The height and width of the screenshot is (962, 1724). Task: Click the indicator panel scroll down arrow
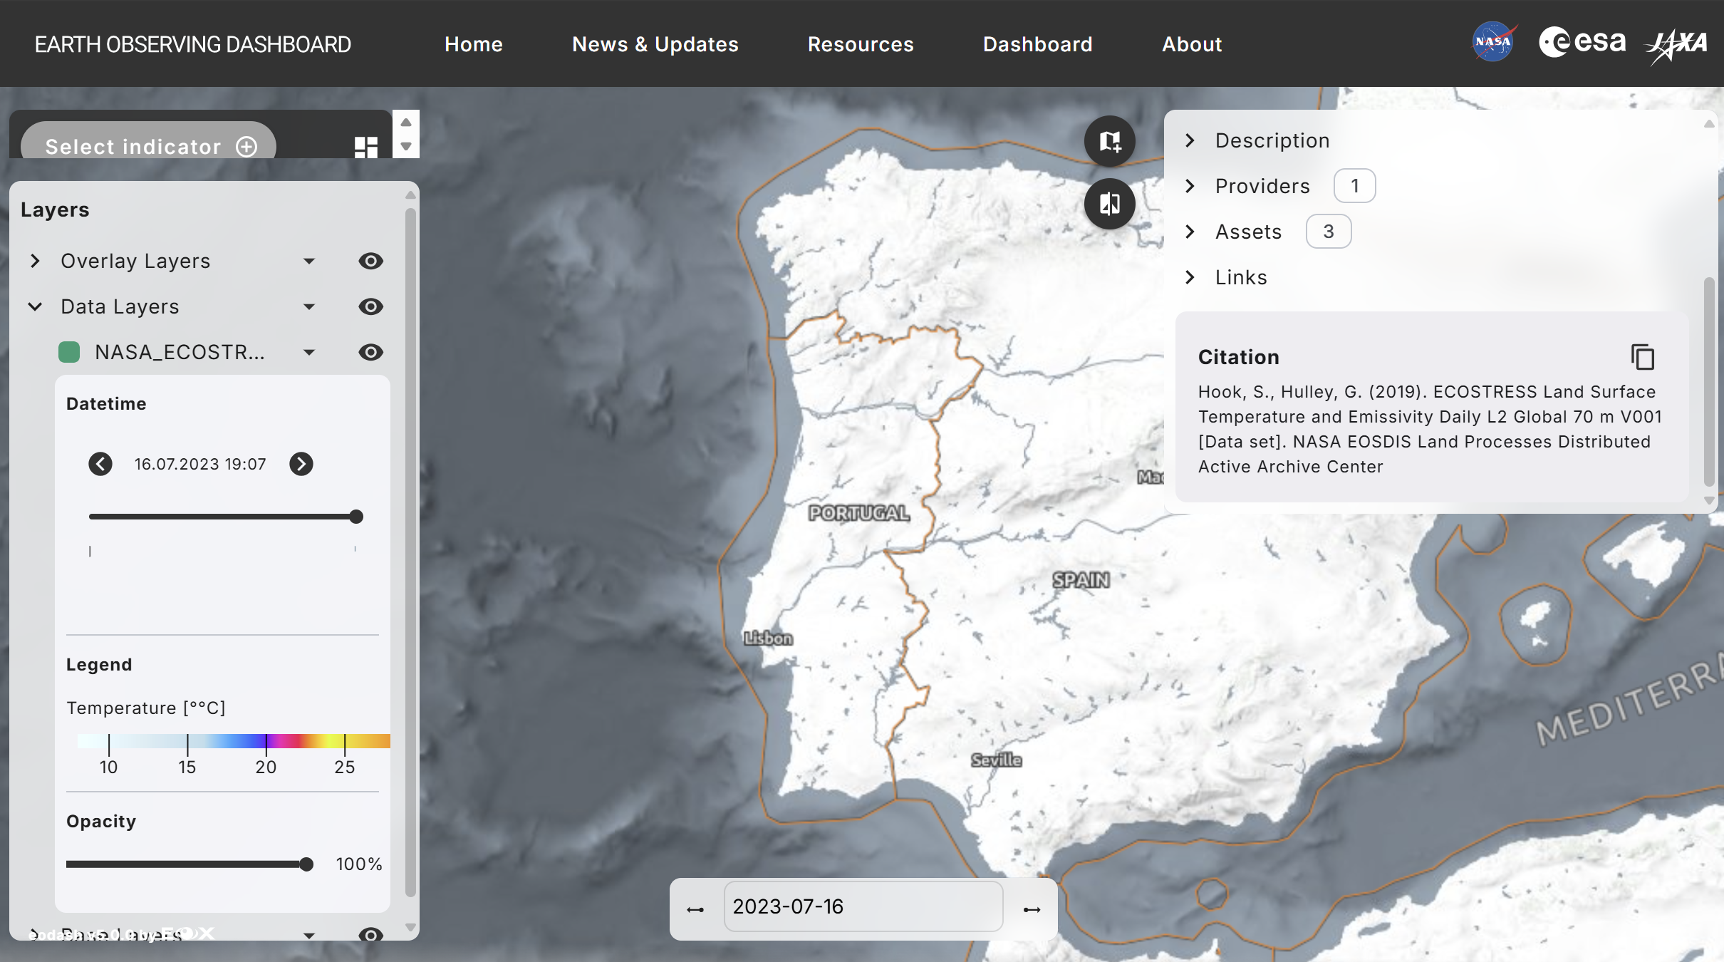(x=406, y=146)
